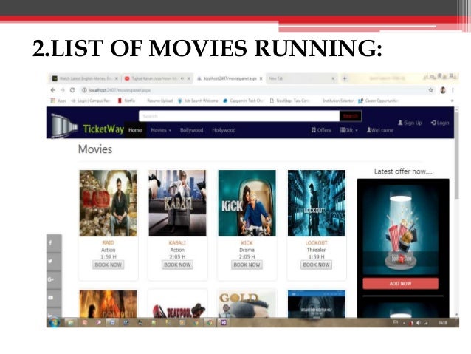Click the LOCKOUT title text
Viewport: 471px width, 354px height.
tap(316, 242)
